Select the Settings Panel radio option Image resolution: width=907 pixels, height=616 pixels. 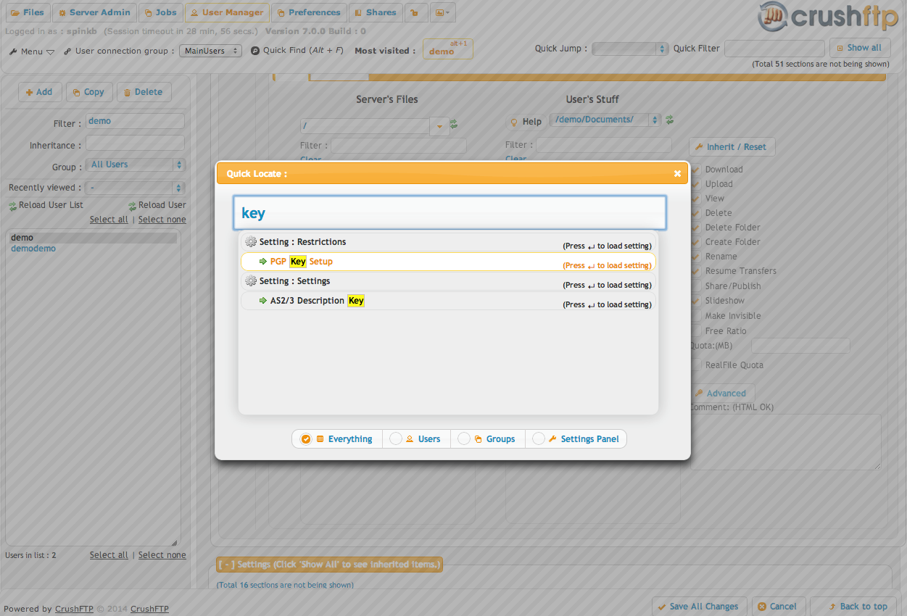(539, 439)
